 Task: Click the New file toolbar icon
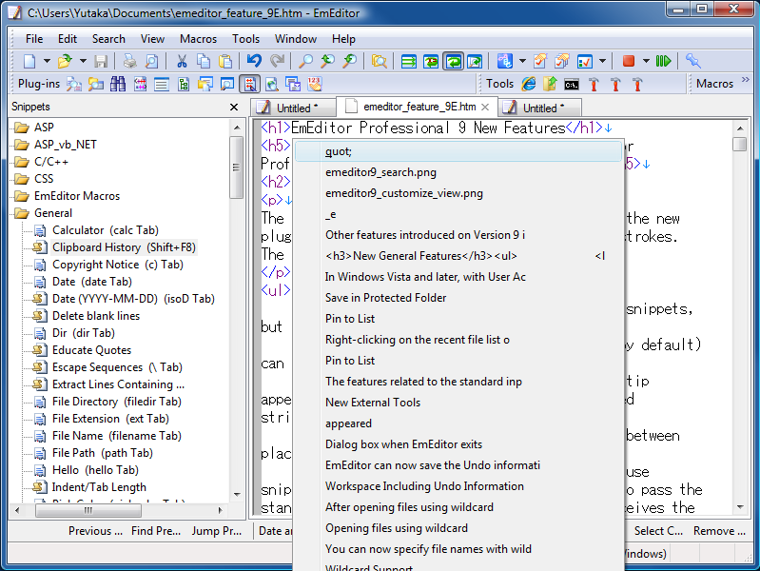30,61
